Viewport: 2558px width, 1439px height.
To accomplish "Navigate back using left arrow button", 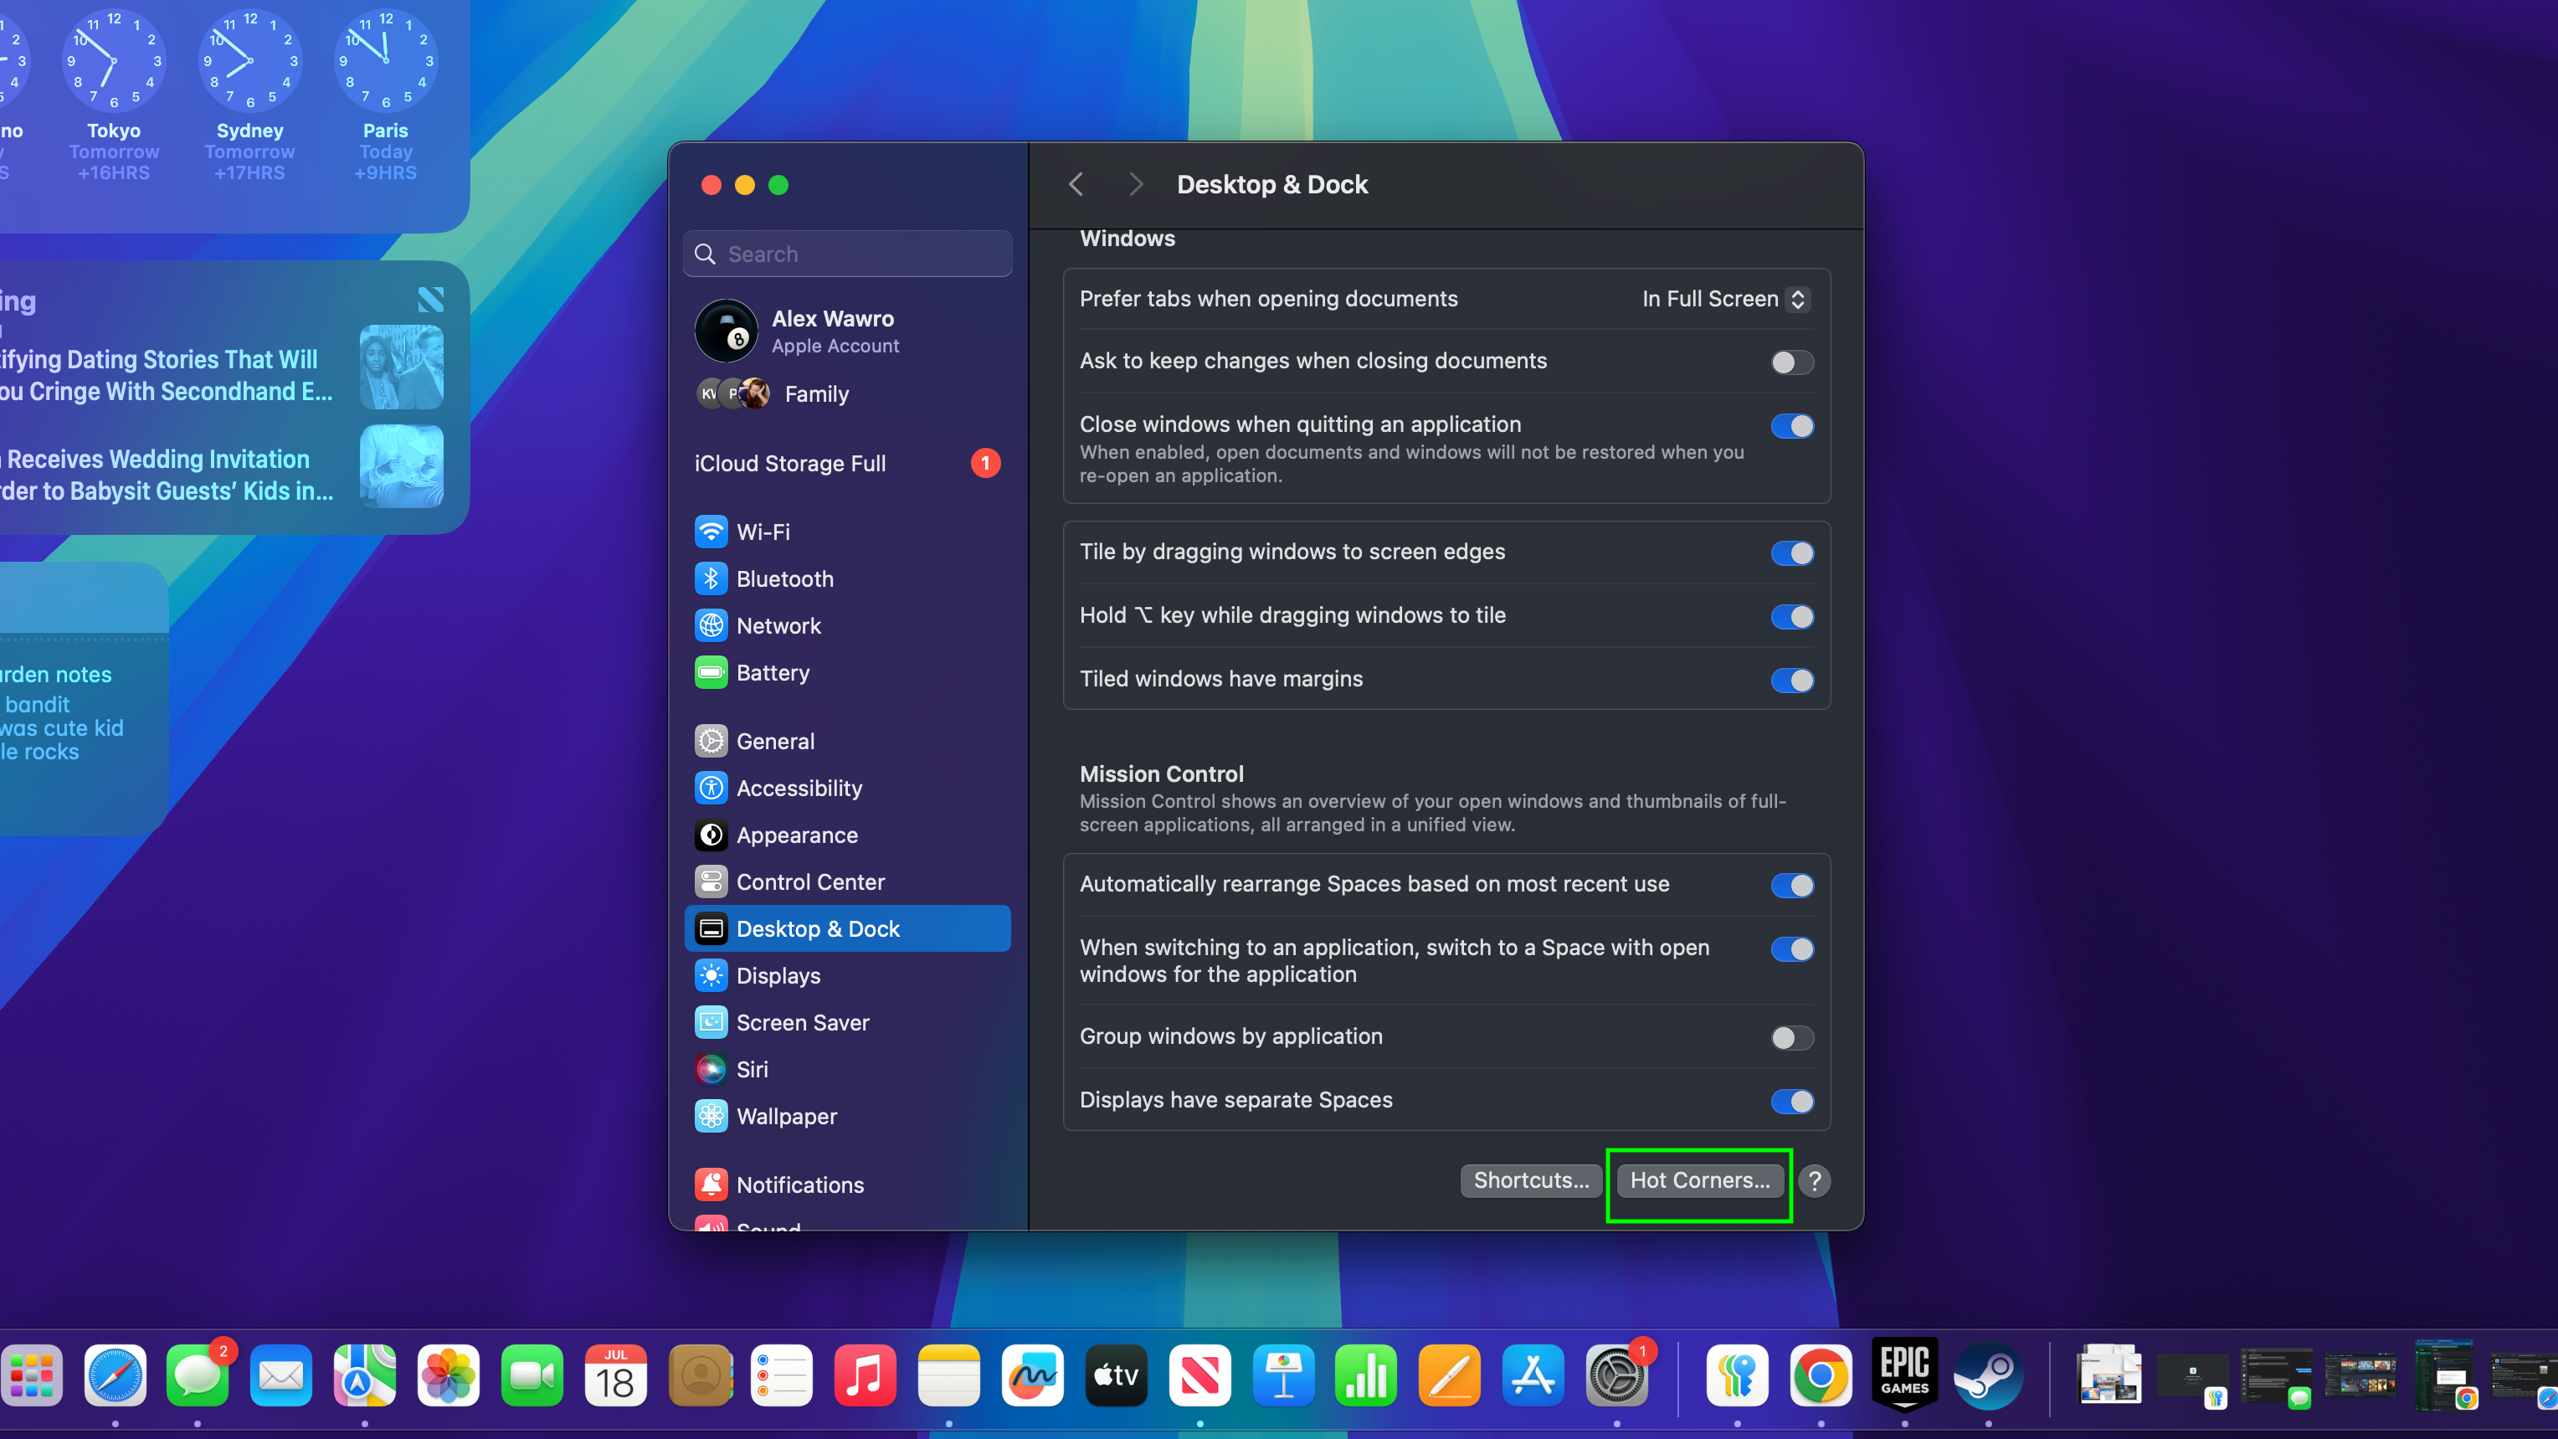I will (x=1077, y=182).
